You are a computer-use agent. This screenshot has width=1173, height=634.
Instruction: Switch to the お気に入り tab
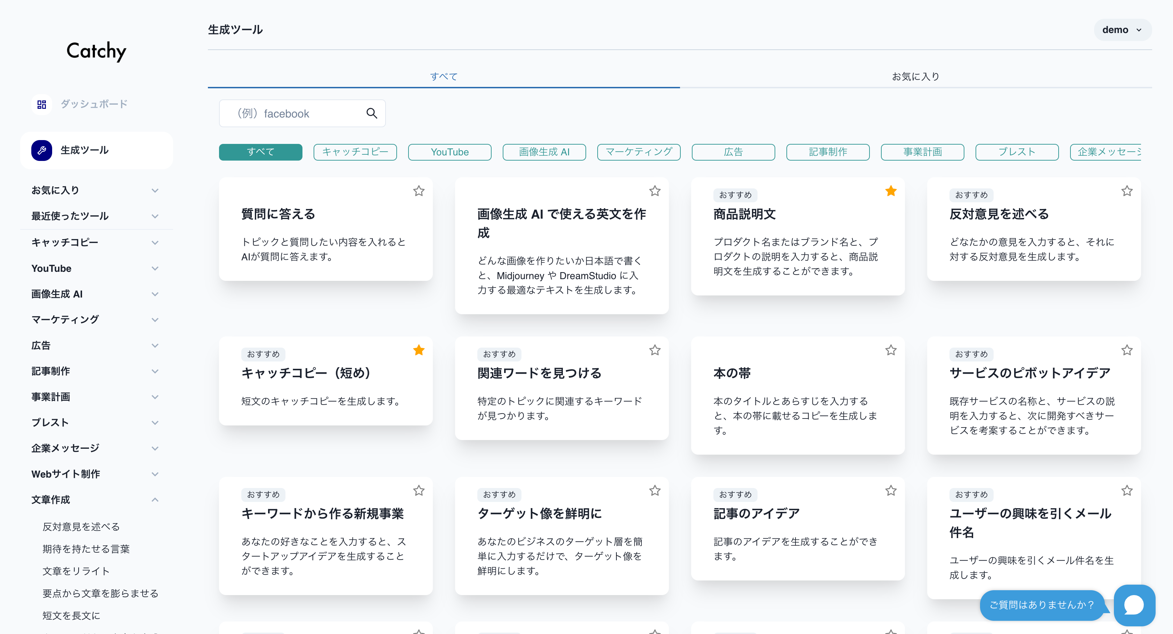pos(915,76)
